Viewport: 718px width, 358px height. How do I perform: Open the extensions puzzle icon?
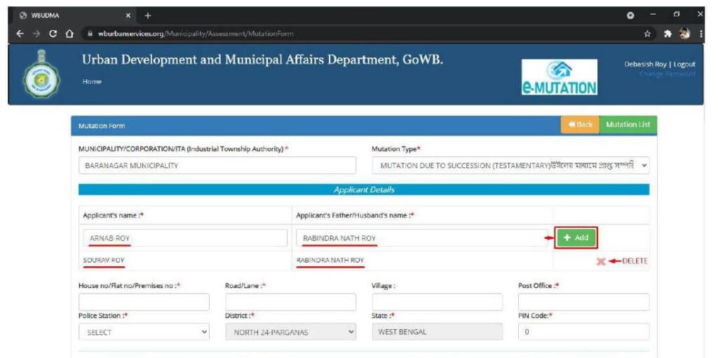669,34
